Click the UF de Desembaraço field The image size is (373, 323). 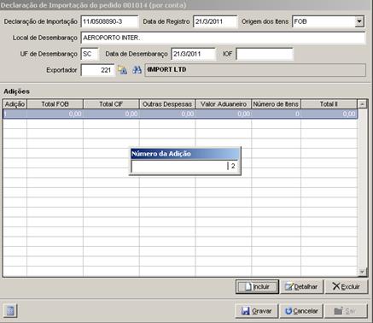coord(90,54)
